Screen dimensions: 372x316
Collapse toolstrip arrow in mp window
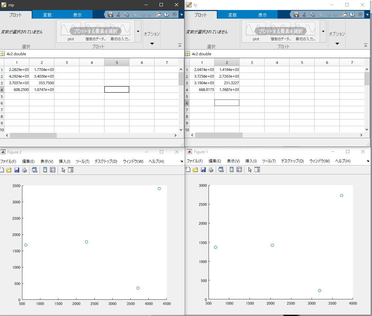(x=179, y=45)
